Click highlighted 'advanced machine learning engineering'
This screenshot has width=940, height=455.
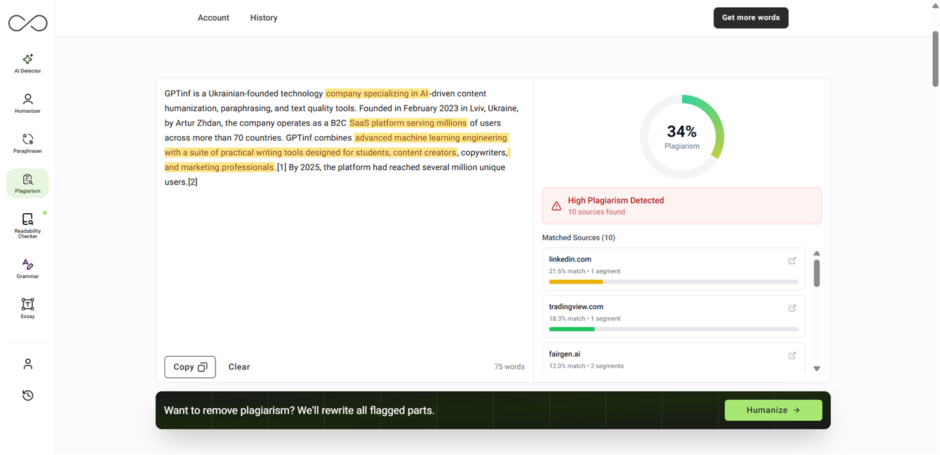coord(431,138)
